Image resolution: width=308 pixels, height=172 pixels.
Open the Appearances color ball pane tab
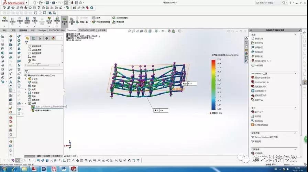pyautogui.click(x=246, y=54)
